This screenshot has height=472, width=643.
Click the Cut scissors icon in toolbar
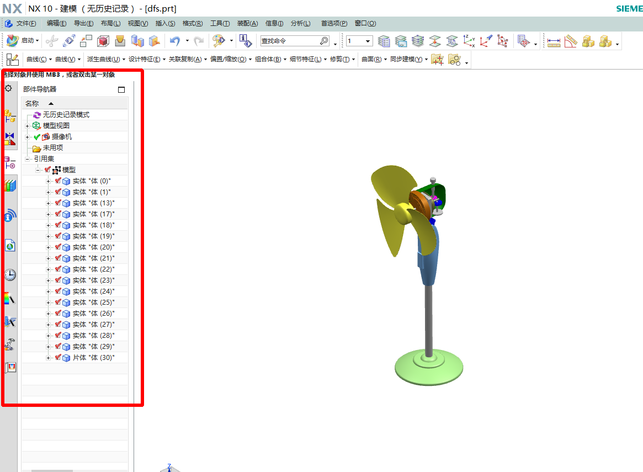point(52,41)
